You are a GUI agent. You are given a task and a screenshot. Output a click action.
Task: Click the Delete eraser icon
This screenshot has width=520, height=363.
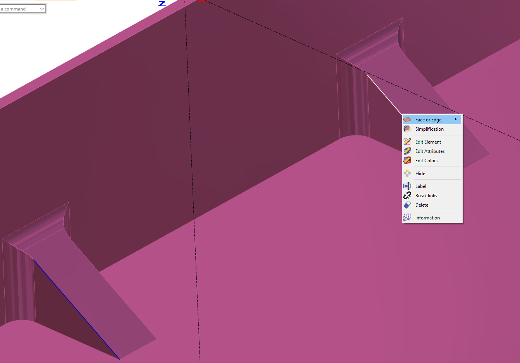[x=407, y=205]
